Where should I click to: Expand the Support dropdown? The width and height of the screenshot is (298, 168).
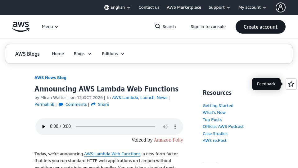pos(228,7)
